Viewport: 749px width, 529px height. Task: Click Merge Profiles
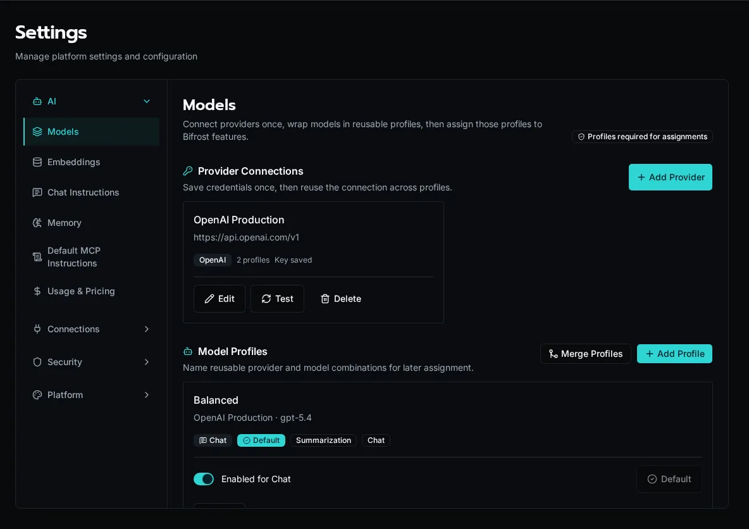point(586,354)
